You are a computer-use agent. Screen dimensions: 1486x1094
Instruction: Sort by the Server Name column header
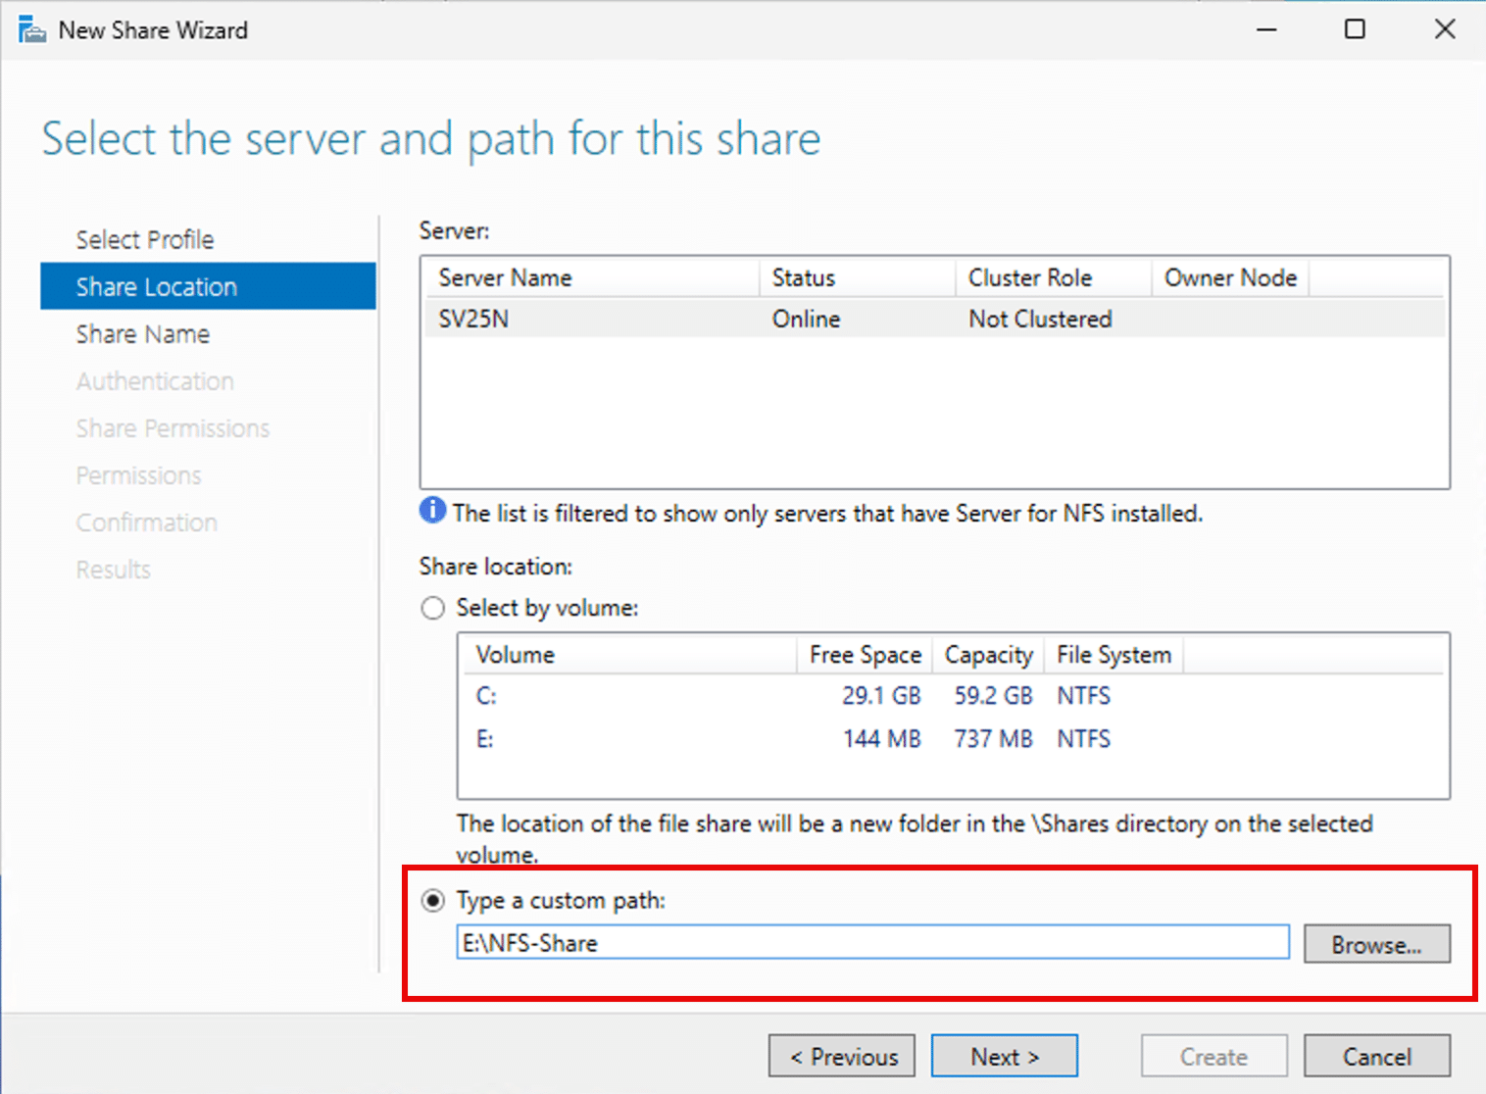pyautogui.click(x=504, y=277)
